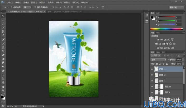Screen dimensions: 186x108
Task: Hide layer 12 with eye icon
Action: pos(152,75)
